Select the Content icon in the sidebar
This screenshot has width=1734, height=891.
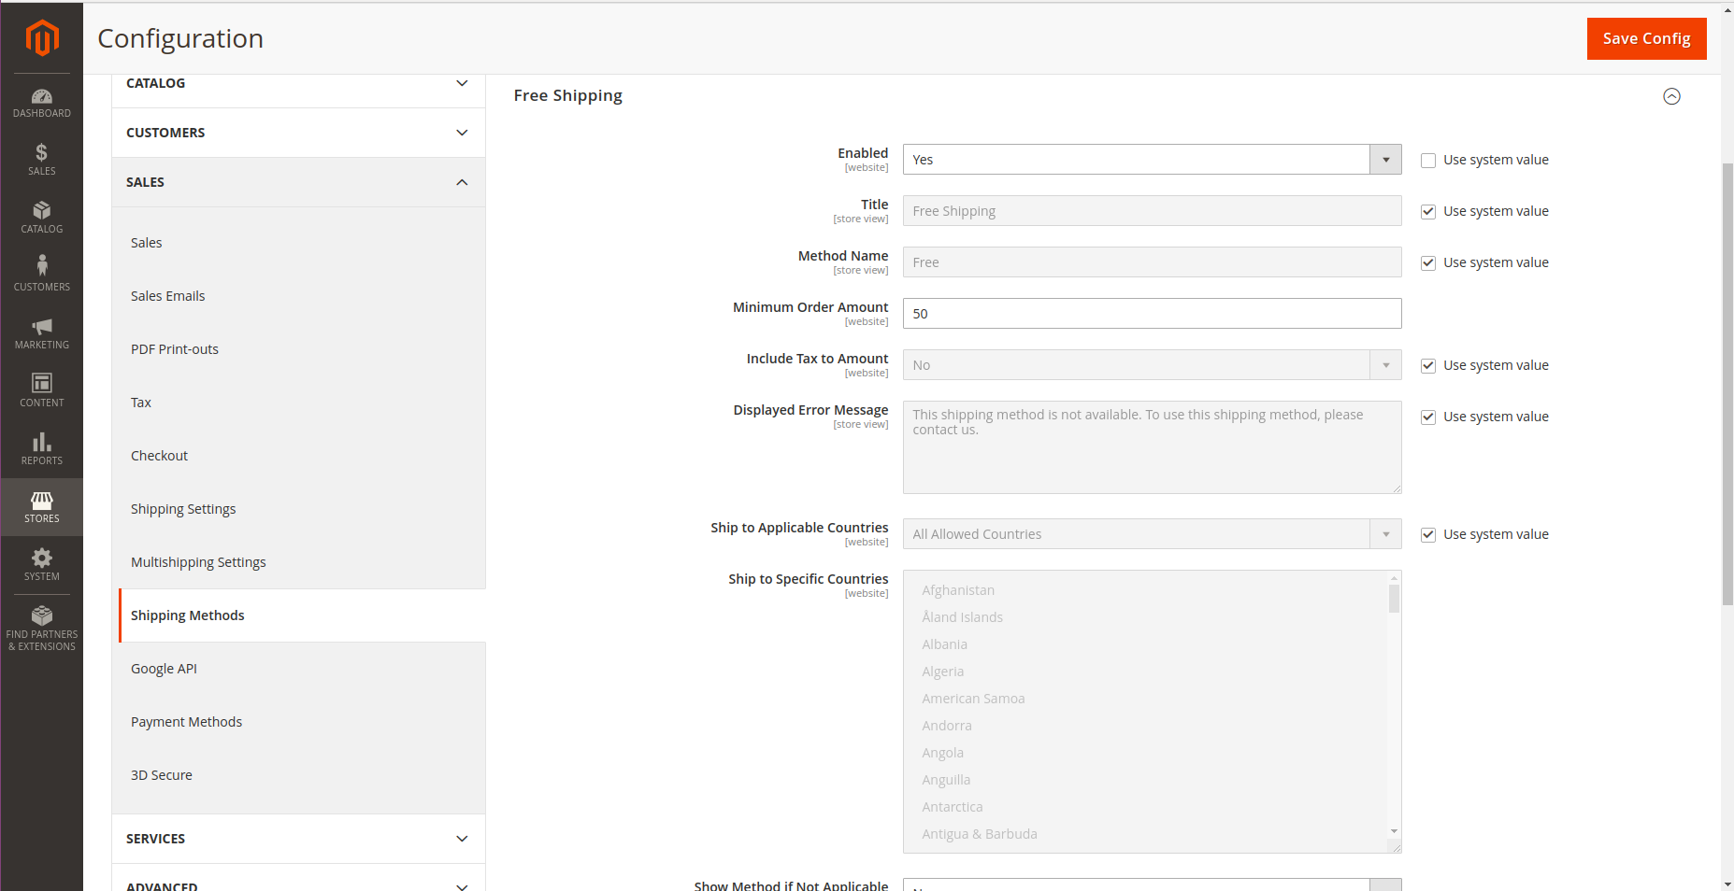41,389
